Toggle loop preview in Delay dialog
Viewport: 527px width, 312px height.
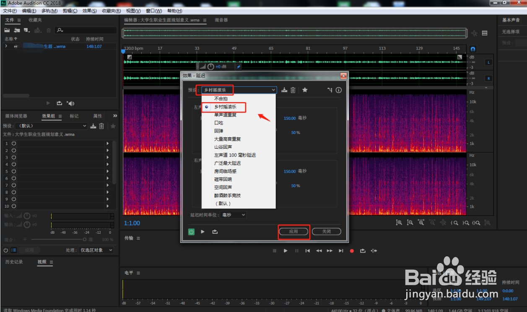215,231
